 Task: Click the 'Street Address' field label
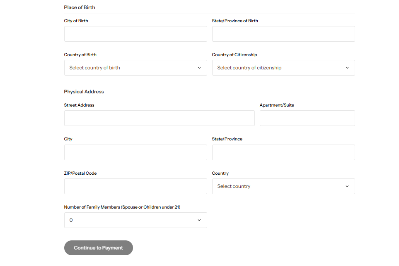point(79,105)
